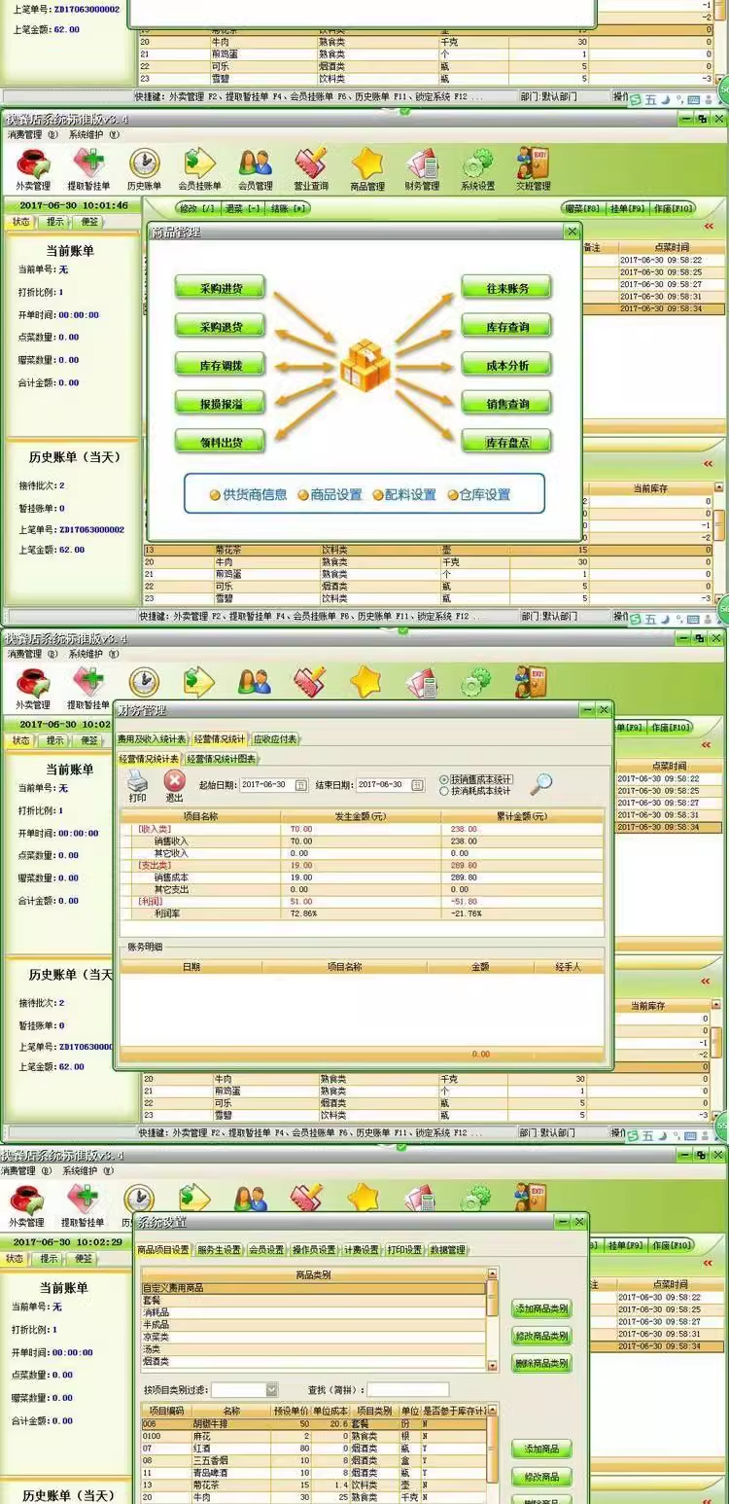The image size is (729, 1504).
Task: Select 胡椒牛排 row in 系统设置 table
Action: pyautogui.click(x=313, y=1422)
